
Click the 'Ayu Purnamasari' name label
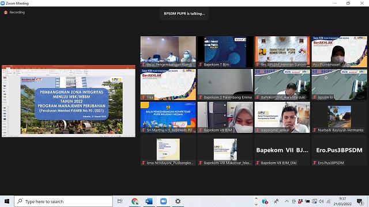pos(326,64)
